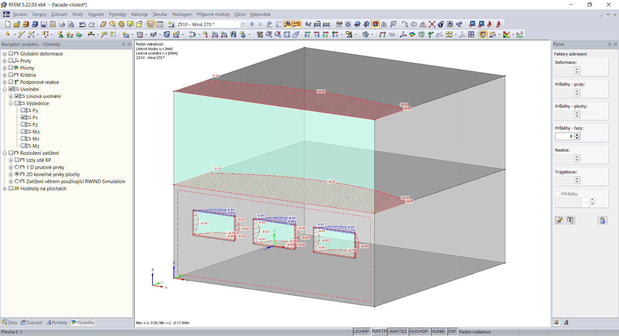Expand Hodnoty na plochách node
This screenshot has width=619, height=336.
pos(5,189)
